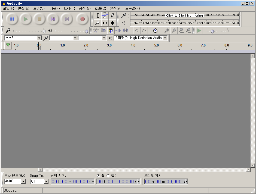The width and height of the screenshot is (256, 194).
Task: Open the 선택 시작 time format arrow
Action: pyautogui.click(x=93, y=182)
